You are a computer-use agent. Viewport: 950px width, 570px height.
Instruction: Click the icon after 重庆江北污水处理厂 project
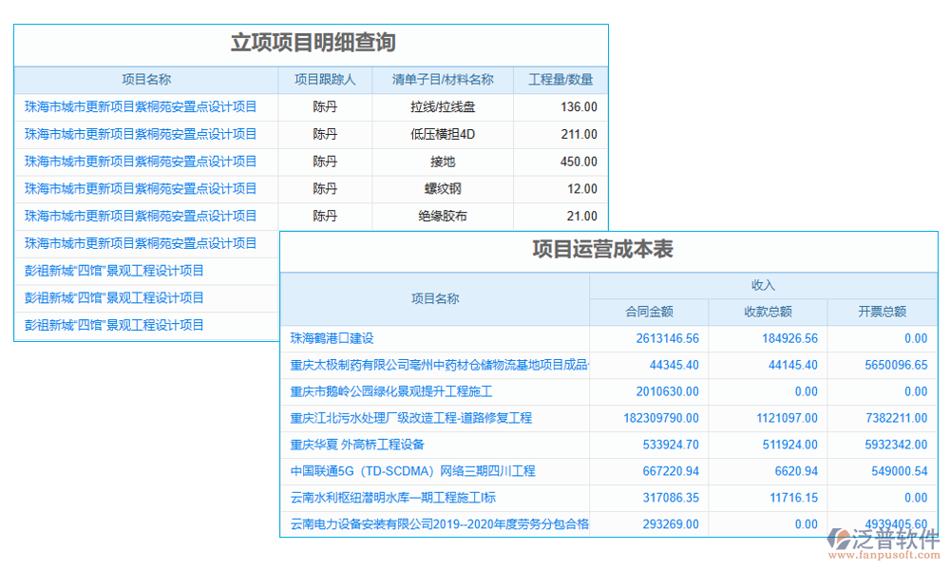539,417
